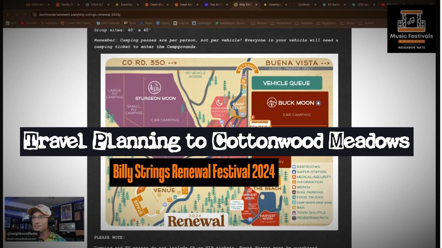Switch to the 2024 Mar Gmail tab
This screenshot has width=442, height=248.
tap(38, 5)
